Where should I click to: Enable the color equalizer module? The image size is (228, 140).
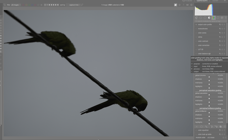pos(196,130)
